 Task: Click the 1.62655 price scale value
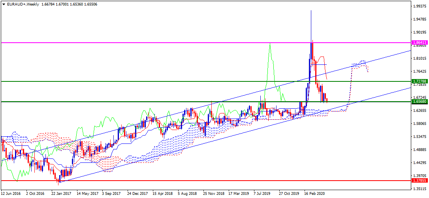point(420,111)
